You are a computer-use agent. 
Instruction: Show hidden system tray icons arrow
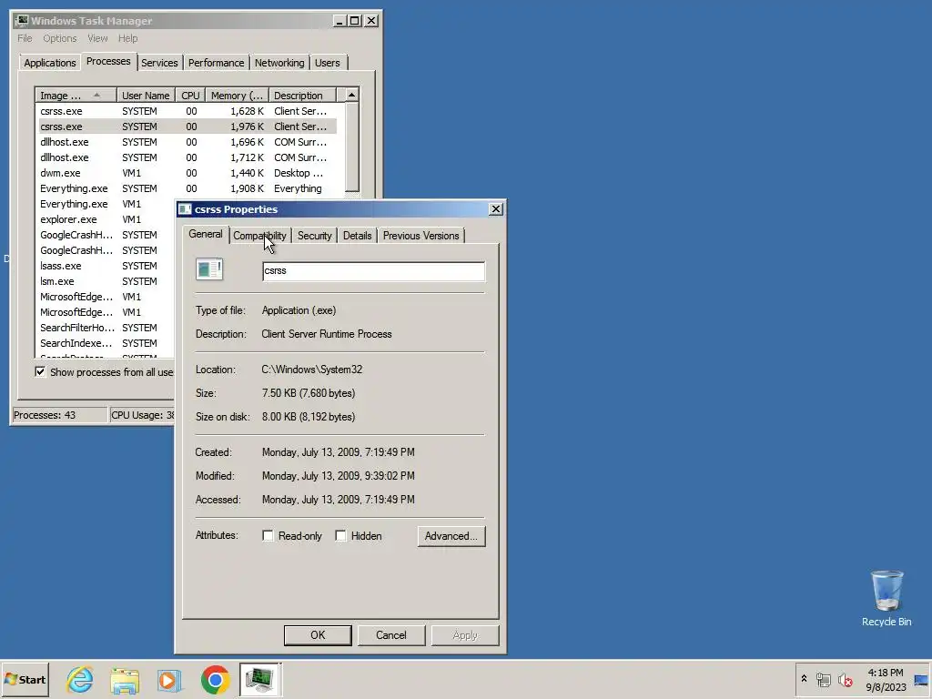(804, 679)
